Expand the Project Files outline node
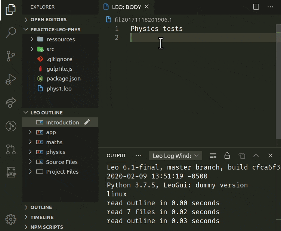Screen dimensions: 281x231 [30, 171]
